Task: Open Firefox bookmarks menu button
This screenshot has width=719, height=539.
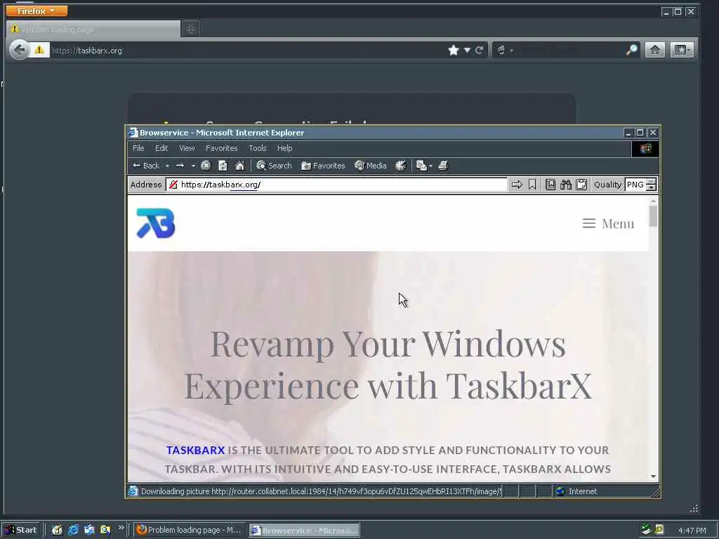Action: coord(681,50)
